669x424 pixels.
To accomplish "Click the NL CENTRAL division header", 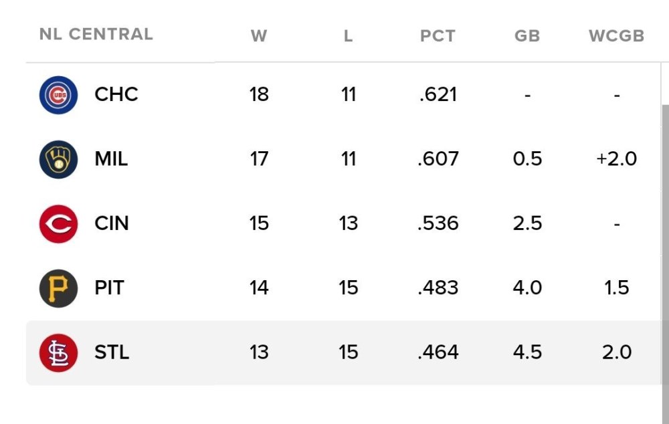I will (96, 35).
